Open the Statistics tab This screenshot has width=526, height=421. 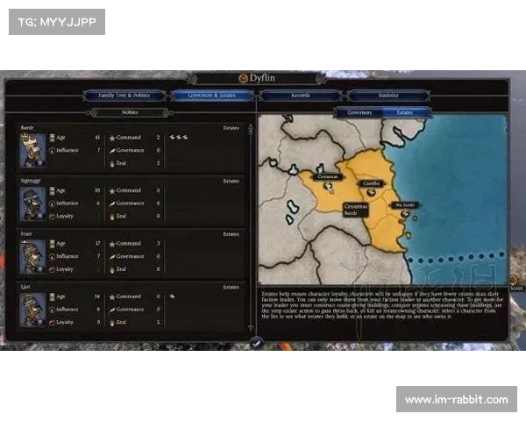(387, 96)
